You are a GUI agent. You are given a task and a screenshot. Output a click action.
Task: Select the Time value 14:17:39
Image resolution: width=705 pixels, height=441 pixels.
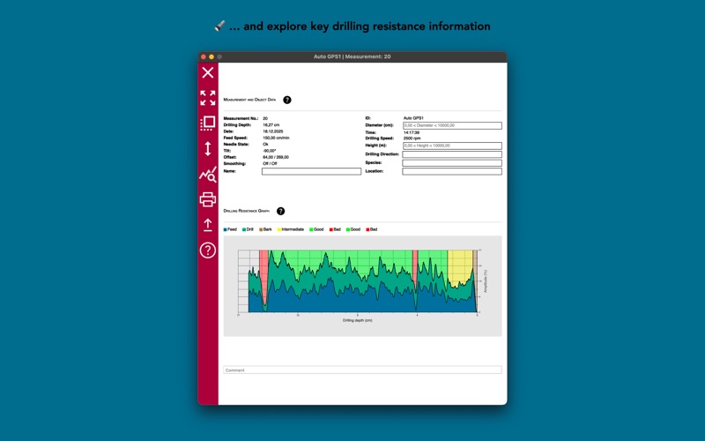pos(412,133)
